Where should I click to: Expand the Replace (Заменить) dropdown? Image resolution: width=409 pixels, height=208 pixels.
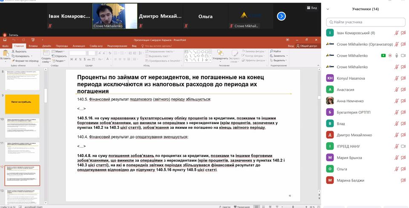coord(287,56)
